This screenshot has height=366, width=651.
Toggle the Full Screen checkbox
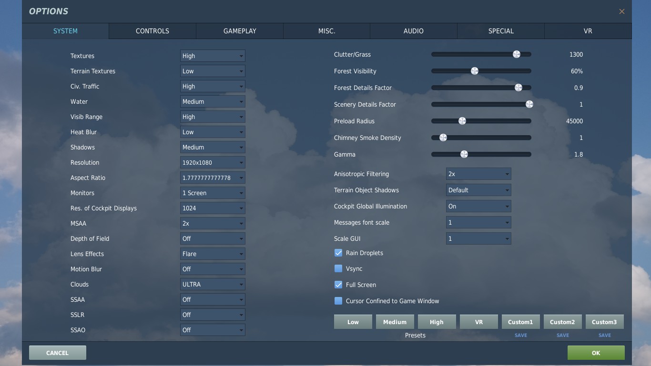click(x=338, y=285)
